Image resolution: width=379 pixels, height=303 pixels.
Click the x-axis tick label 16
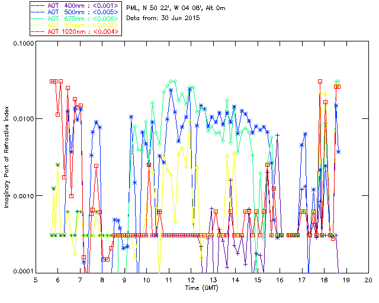[x=280, y=280]
